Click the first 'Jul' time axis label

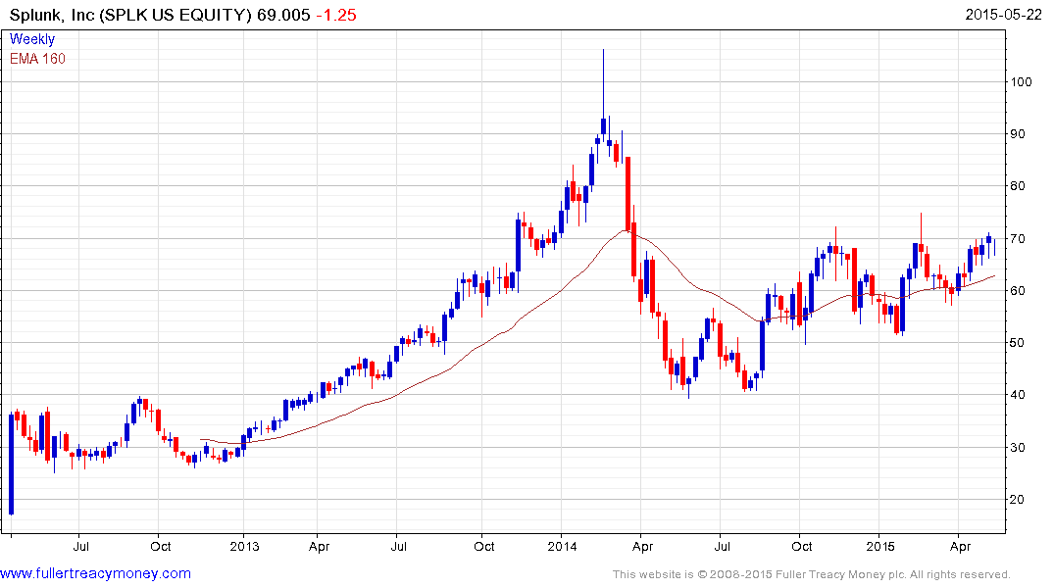click(x=80, y=546)
